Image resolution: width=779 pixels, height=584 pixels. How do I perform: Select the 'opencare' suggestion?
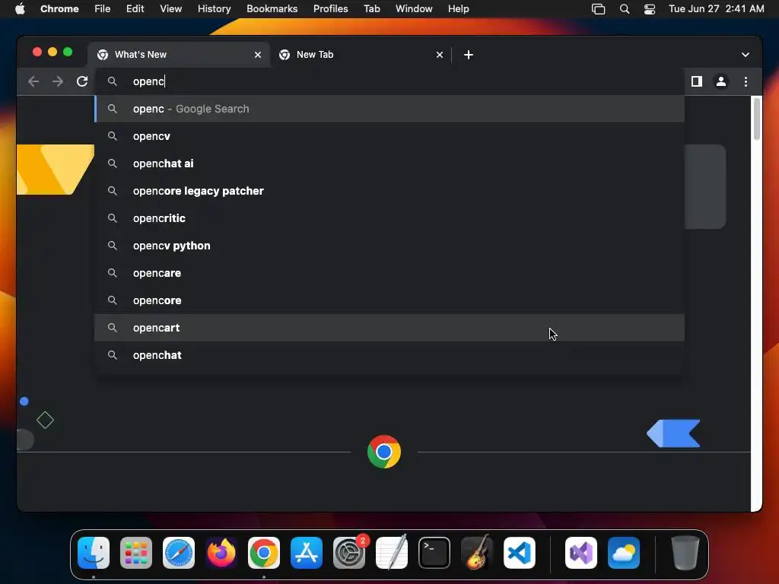(389, 273)
